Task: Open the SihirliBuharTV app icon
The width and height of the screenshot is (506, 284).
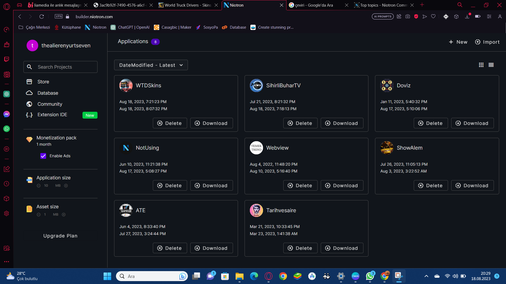Action: (x=256, y=85)
